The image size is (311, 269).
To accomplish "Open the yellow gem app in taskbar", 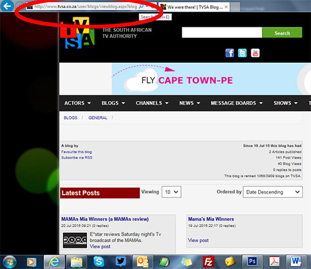I will [230, 262].
